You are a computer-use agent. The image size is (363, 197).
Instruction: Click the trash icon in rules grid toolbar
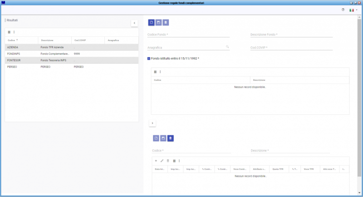[x=168, y=161]
